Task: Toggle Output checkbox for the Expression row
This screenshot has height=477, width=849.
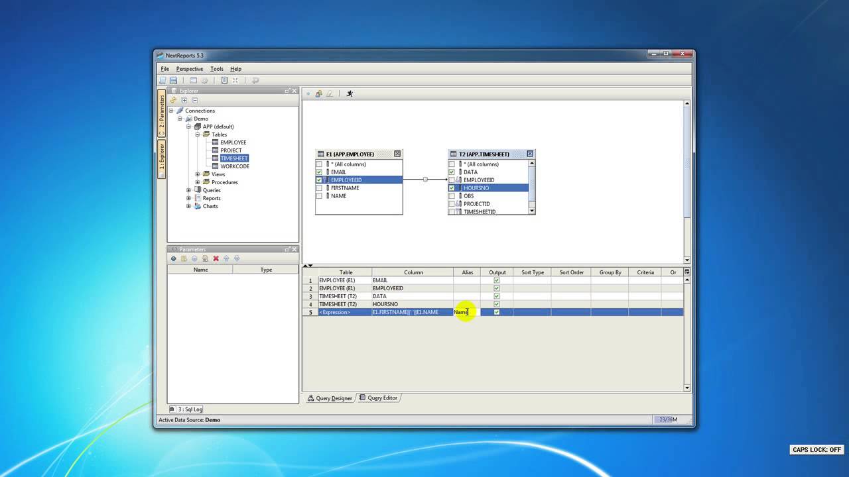Action: tap(497, 312)
